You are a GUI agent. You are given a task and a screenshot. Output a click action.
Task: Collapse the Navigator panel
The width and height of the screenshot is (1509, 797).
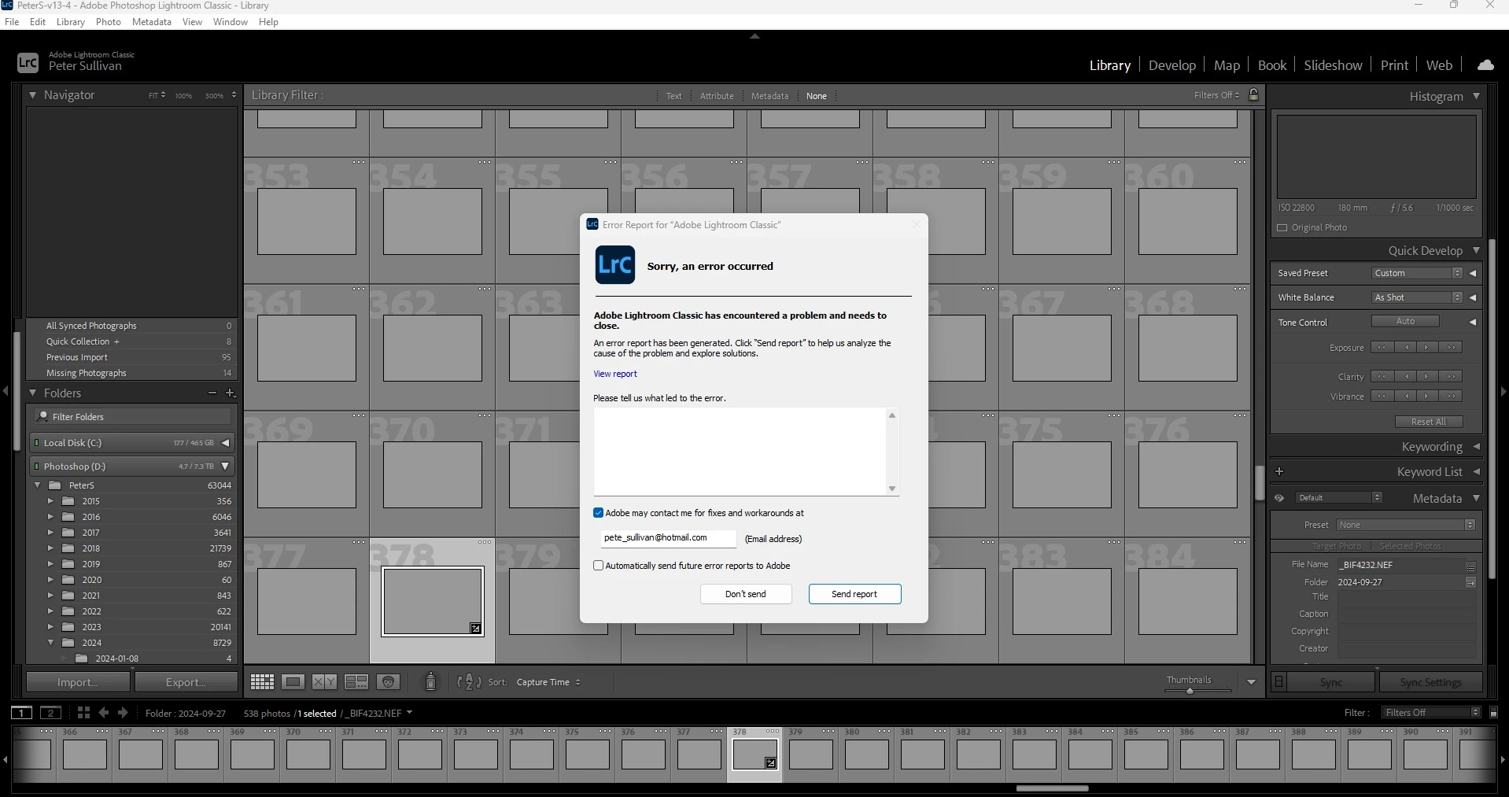[x=33, y=95]
